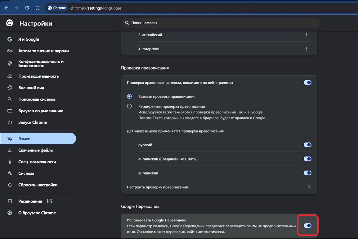Image resolution: width=358 pixels, height=239 pixels.
Task: Select Расширенная проверка правописания radio button
Action: click(129, 106)
